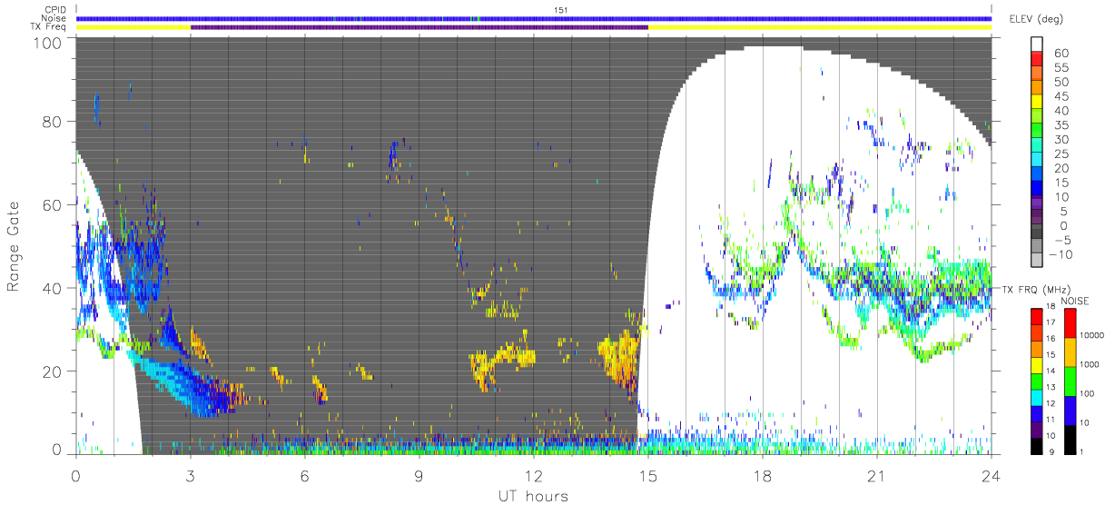1115x515 pixels.
Task: Click the '80' tick on the Range Gate axis
Action: [x=54, y=122]
